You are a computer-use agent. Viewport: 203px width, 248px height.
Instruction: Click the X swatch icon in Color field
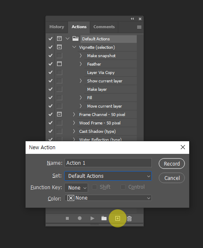71,198
